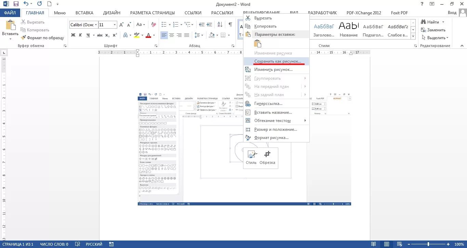The height and width of the screenshot is (248, 467).
Task: Click the Crop (Обрезка) icon in mini toolbar
Action: click(x=267, y=154)
